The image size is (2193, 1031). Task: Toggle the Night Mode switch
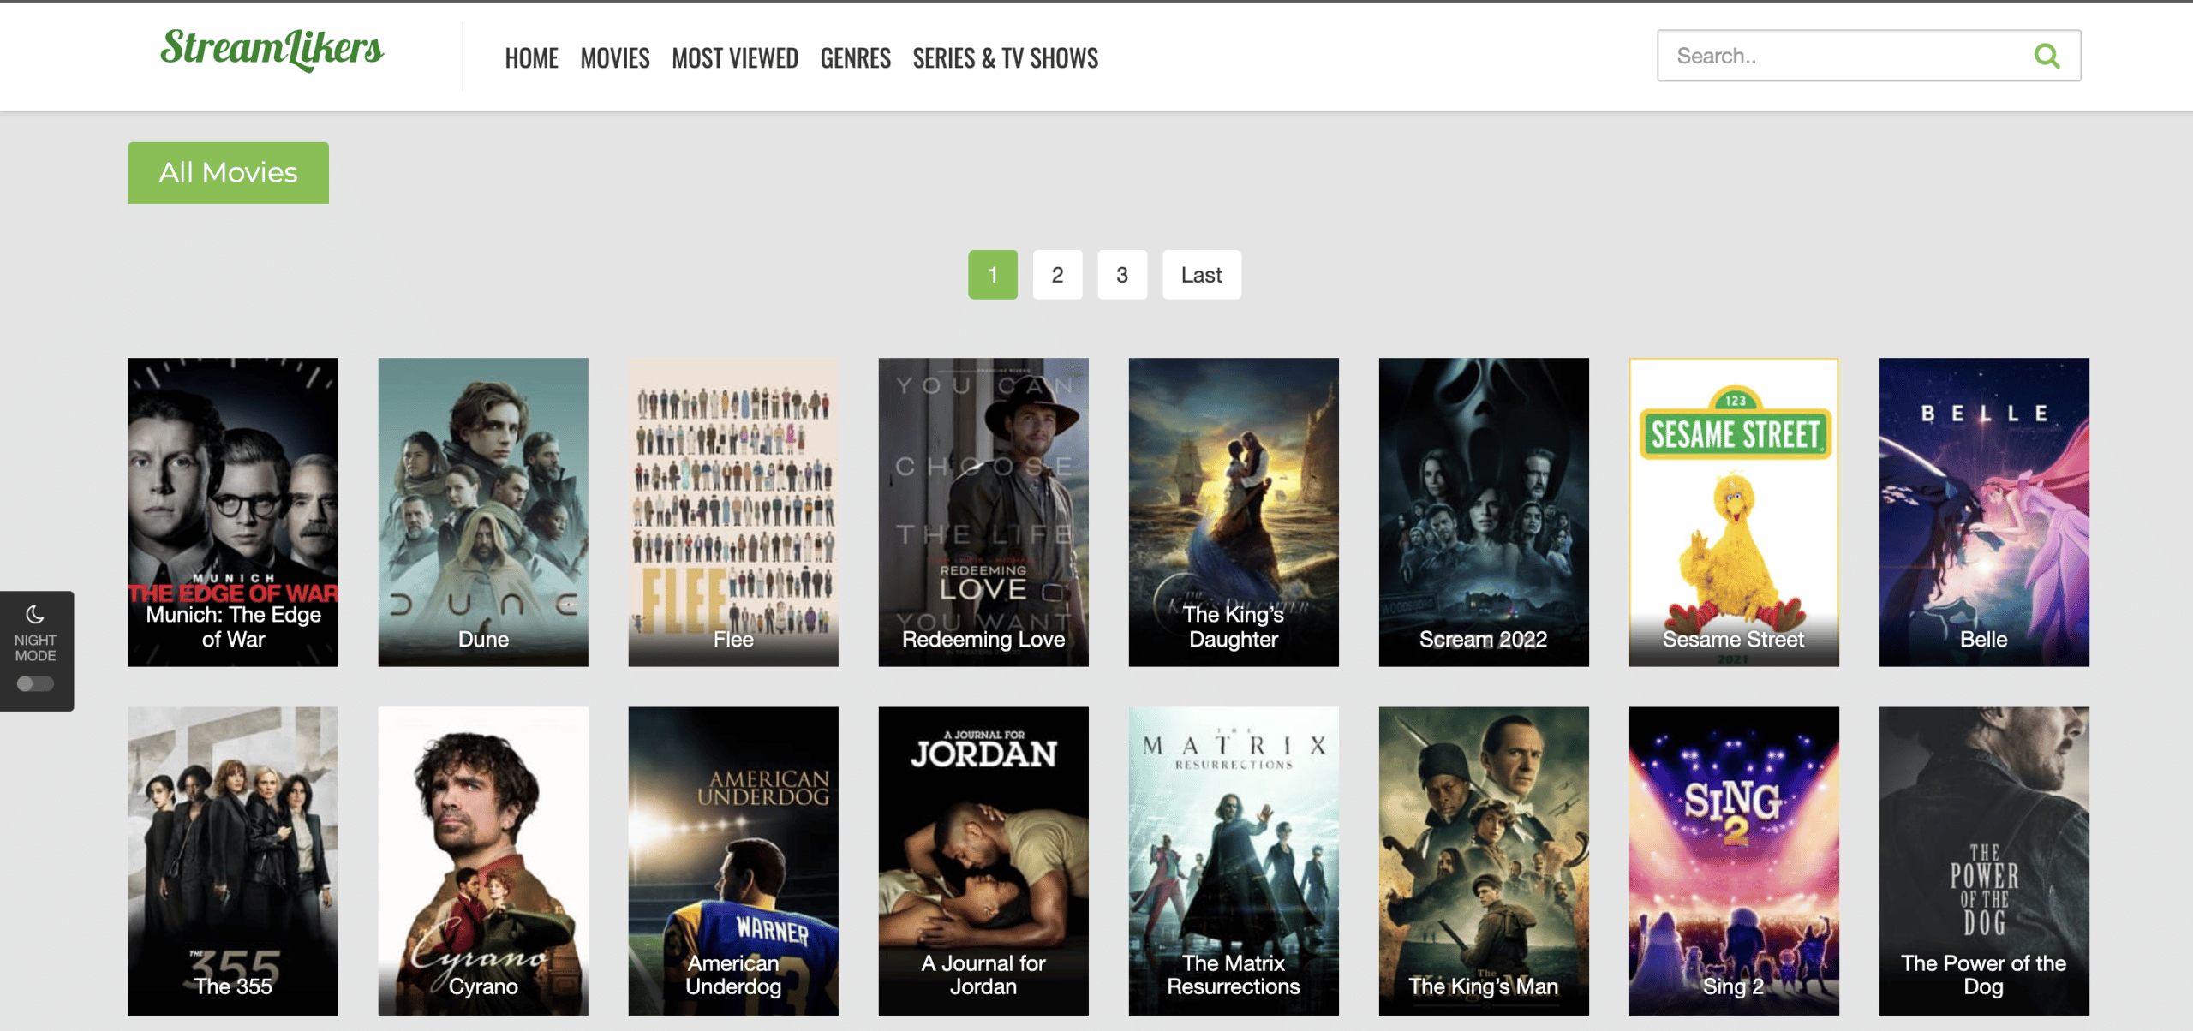pyautogui.click(x=35, y=683)
